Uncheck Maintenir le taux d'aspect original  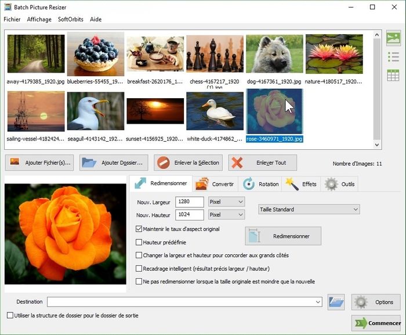(139, 229)
